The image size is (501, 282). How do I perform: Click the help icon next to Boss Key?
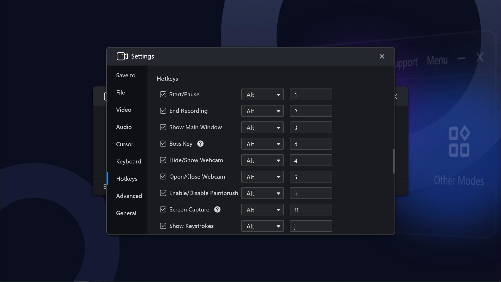point(200,144)
